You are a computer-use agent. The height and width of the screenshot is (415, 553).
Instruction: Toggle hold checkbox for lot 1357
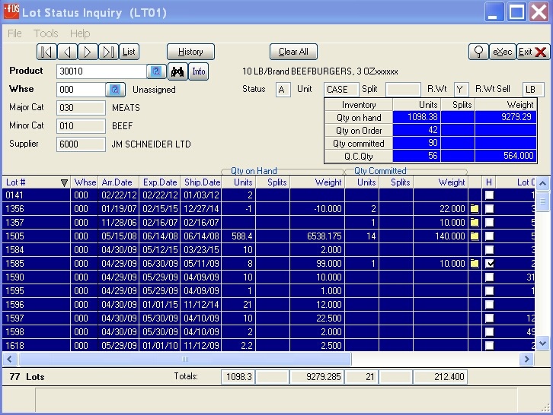tap(489, 223)
